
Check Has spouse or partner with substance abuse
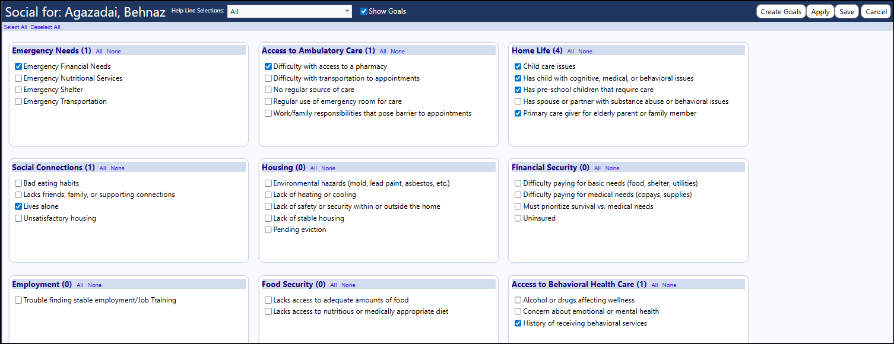pyautogui.click(x=518, y=101)
